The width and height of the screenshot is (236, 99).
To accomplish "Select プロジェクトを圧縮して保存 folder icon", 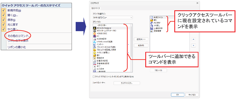I will point(95,50).
